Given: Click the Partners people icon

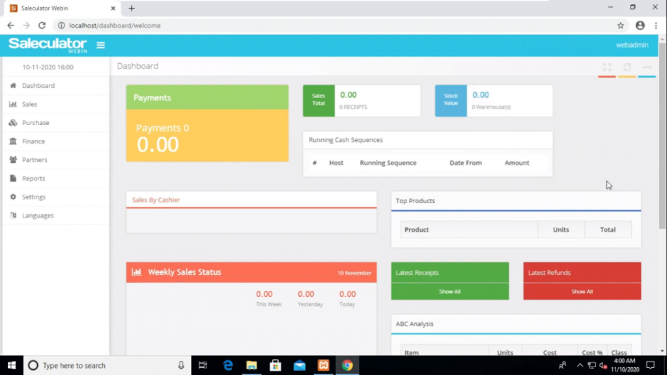Looking at the screenshot, I should click(x=13, y=160).
